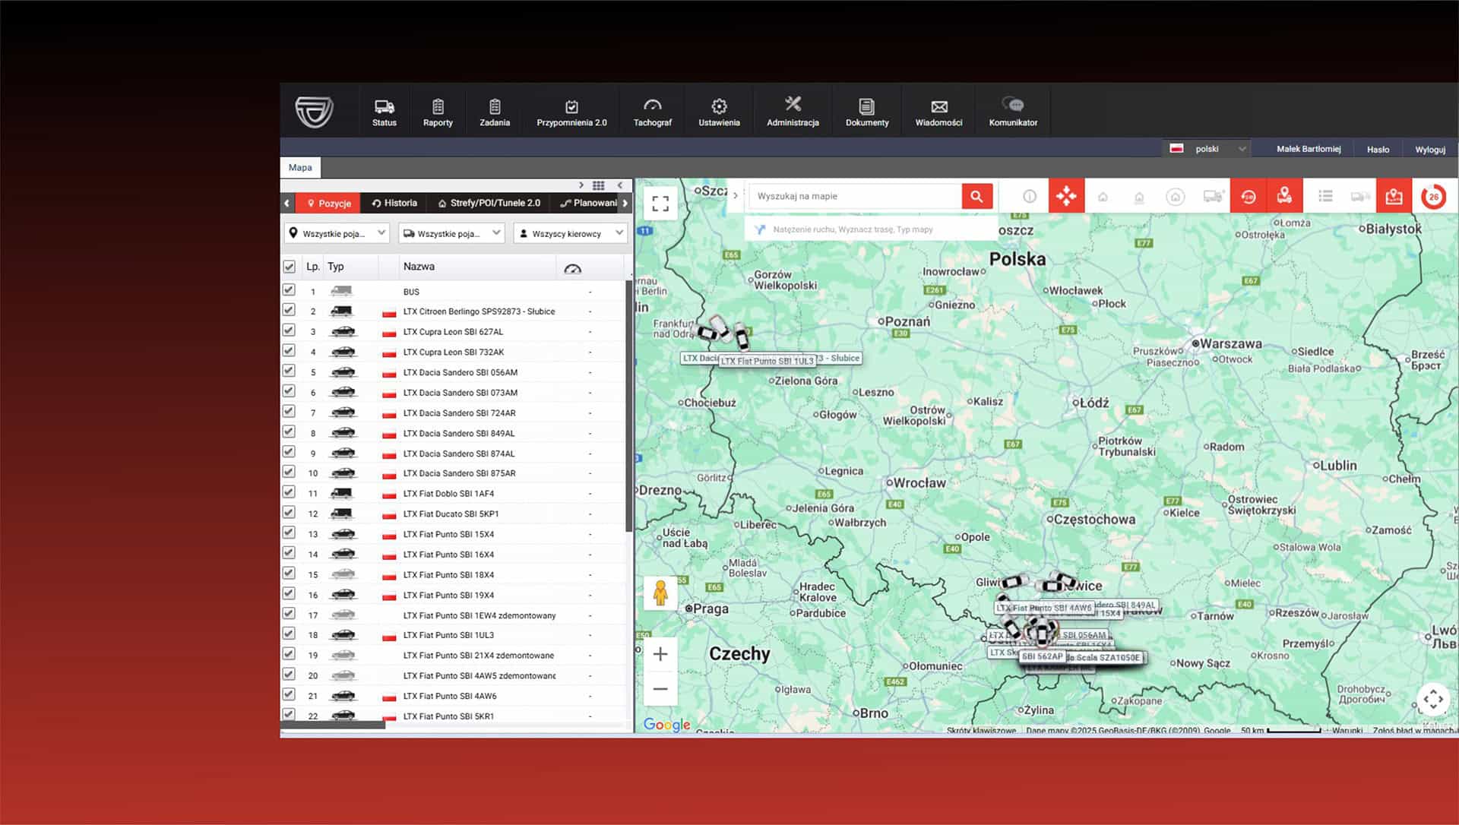This screenshot has width=1459, height=825.
Task: Open the Raporty module
Action: pyautogui.click(x=438, y=110)
